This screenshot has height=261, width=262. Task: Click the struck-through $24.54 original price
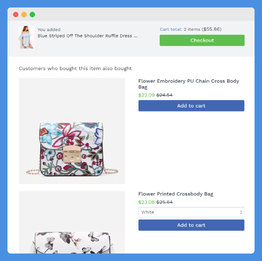pos(165,95)
